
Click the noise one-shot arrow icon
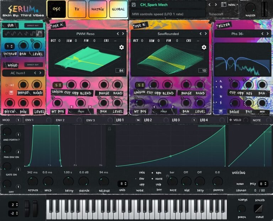(12, 85)
